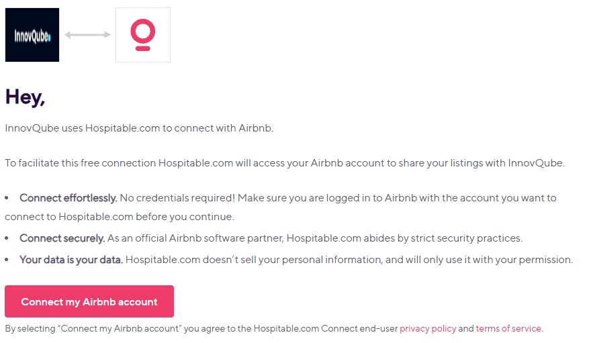The width and height of the screenshot is (589, 343).
Task: Click the InnovQube logo image
Action: [x=32, y=35]
